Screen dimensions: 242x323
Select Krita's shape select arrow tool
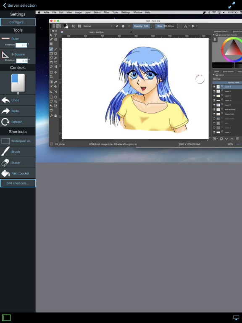point(51,35)
